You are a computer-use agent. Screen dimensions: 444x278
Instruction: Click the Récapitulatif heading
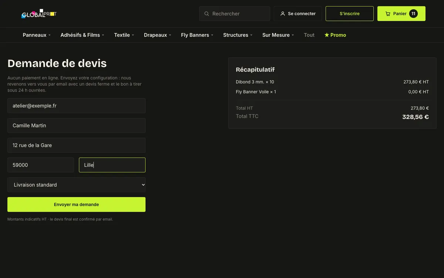click(x=255, y=70)
